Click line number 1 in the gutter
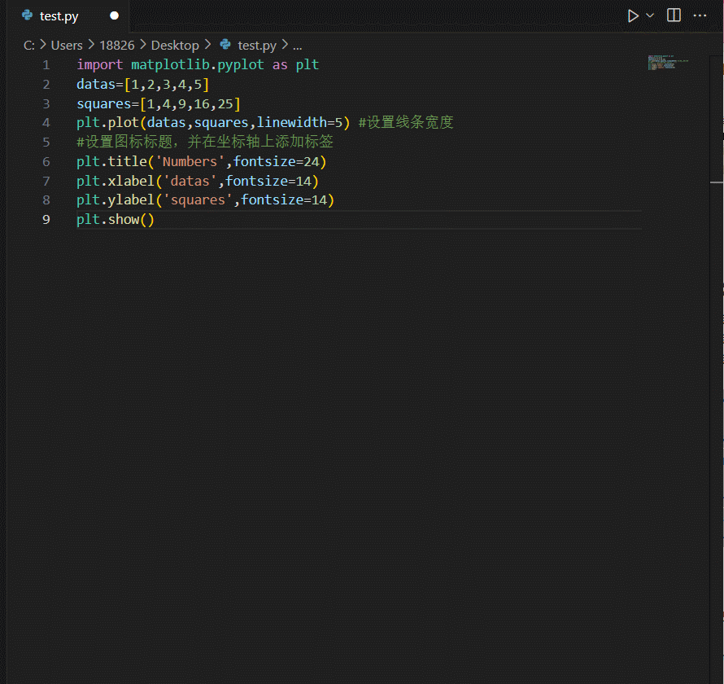724x684 pixels. (46, 64)
